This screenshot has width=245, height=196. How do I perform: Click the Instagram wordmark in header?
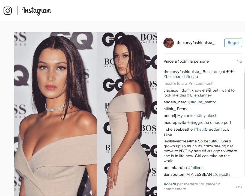click(37, 11)
